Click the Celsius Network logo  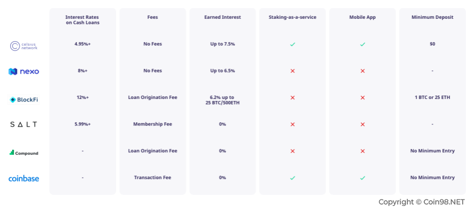(24, 46)
